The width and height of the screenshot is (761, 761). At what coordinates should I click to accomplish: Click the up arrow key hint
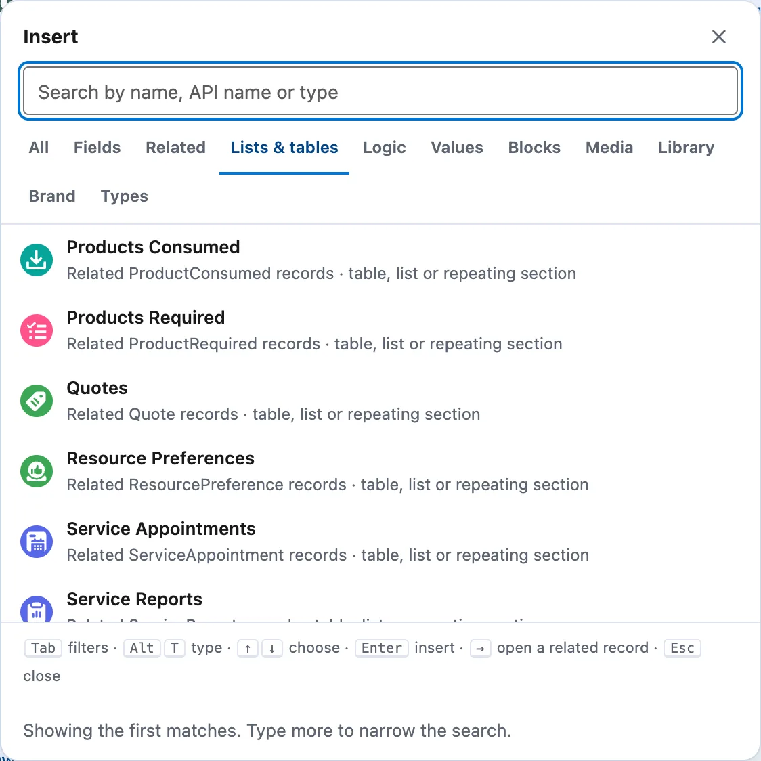click(x=248, y=649)
